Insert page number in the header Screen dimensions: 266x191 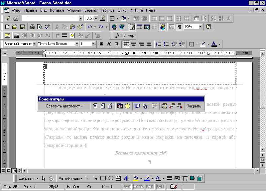95,106
